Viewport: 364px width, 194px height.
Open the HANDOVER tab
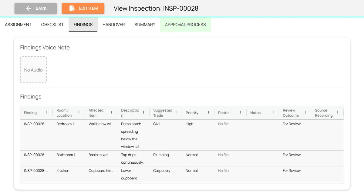[x=114, y=25]
